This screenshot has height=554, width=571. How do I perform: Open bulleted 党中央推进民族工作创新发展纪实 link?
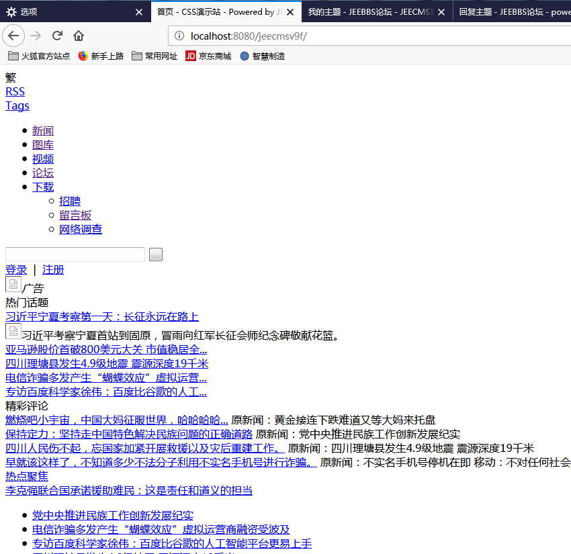click(113, 516)
